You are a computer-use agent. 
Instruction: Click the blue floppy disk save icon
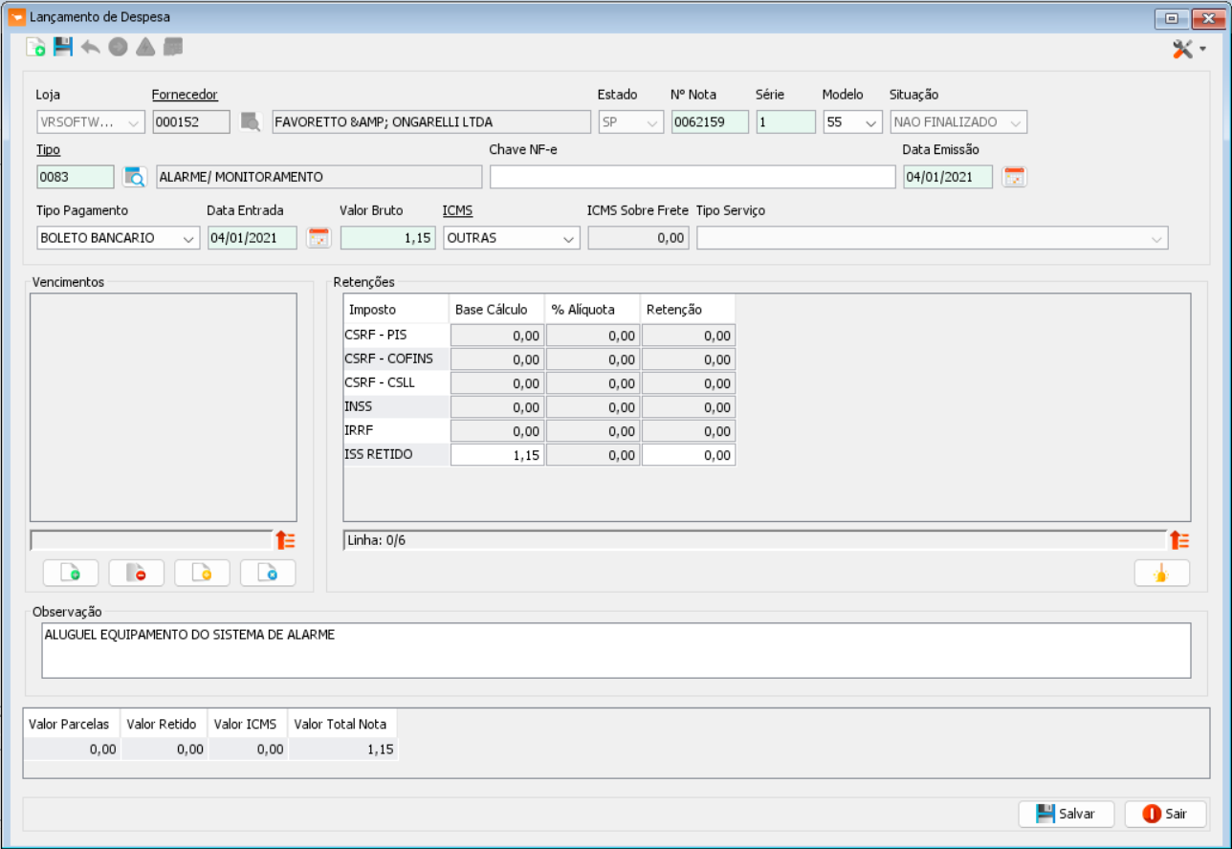(63, 47)
